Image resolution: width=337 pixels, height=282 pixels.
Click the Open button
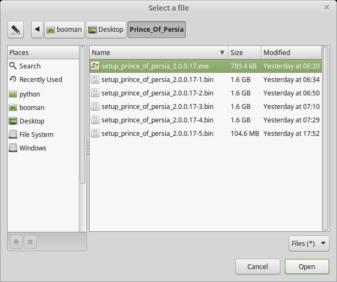click(307, 266)
